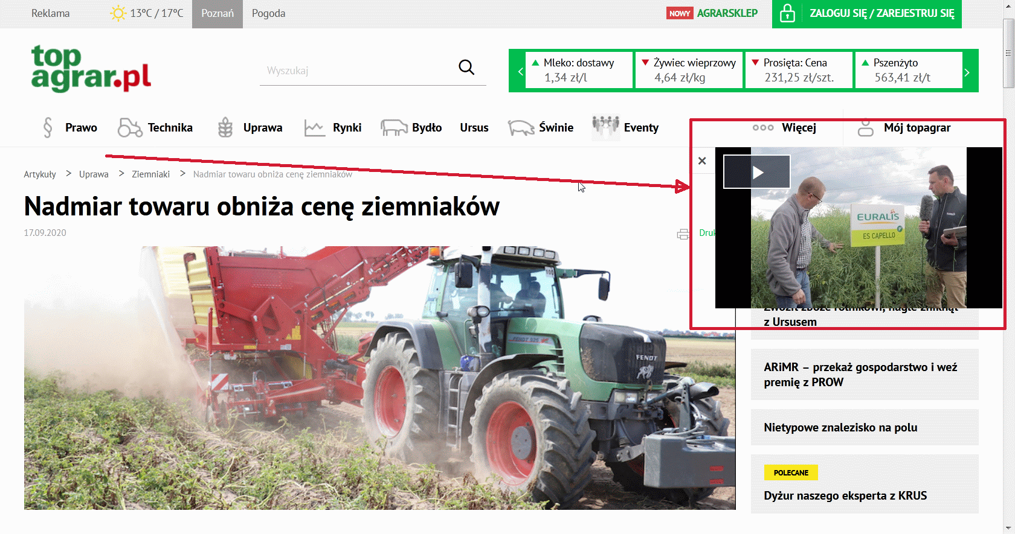1015x534 pixels.
Task: Open the tractor potato harvest image
Action: pyautogui.click(x=380, y=378)
